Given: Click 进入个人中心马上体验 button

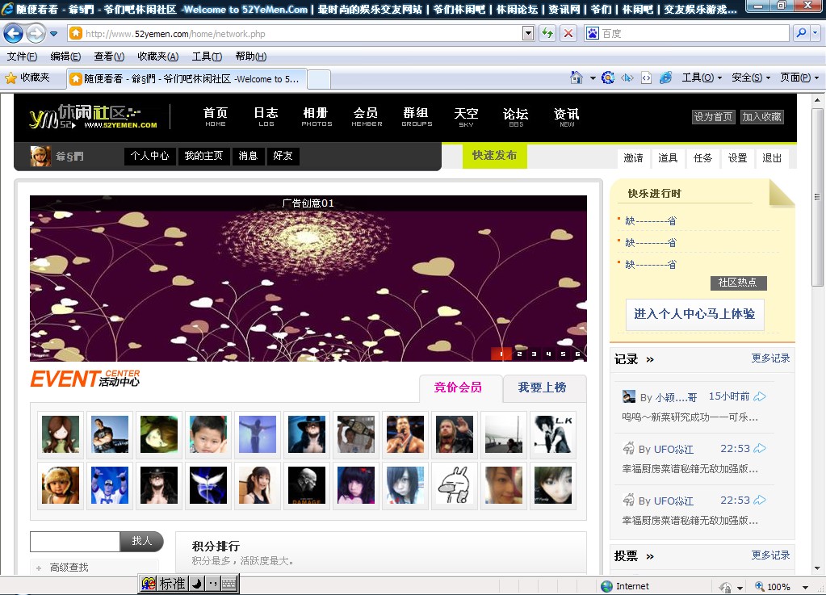Looking at the screenshot, I should [694, 314].
